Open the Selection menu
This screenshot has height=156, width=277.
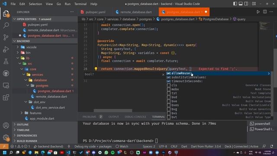(35, 4)
